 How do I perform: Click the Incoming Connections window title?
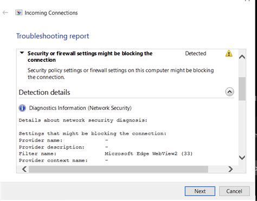[x=51, y=13]
